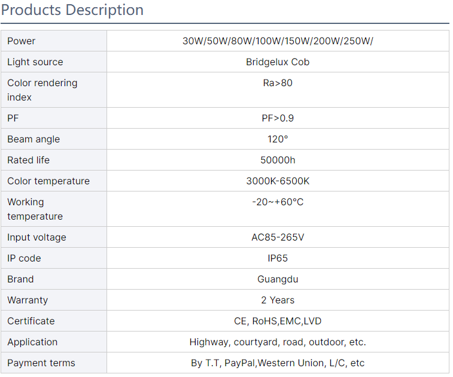Click the 120° beam angle value
The image size is (453, 377).
(x=278, y=139)
